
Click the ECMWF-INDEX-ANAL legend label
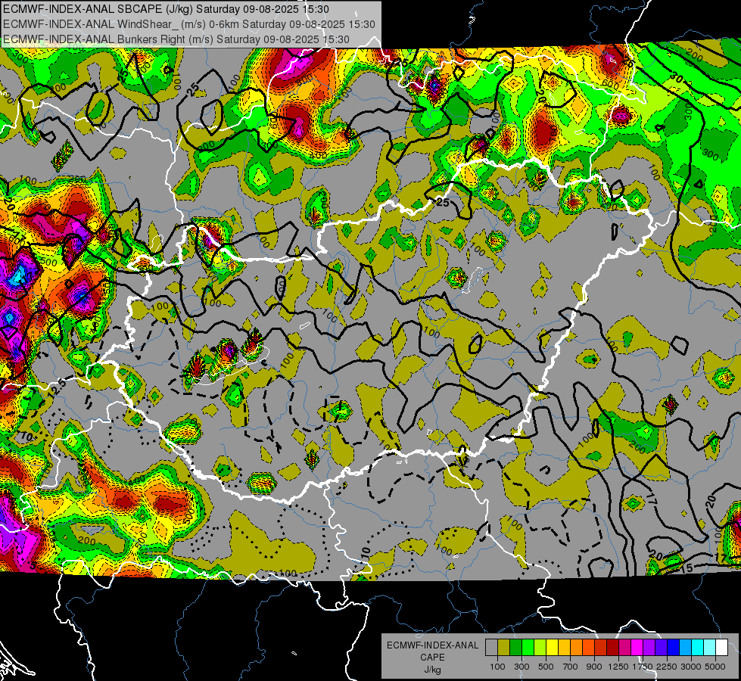point(432,645)
